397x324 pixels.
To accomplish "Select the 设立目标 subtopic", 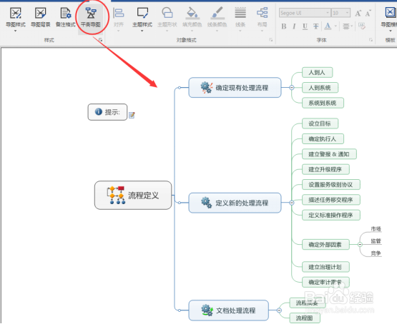I will [x=320, y=123].
